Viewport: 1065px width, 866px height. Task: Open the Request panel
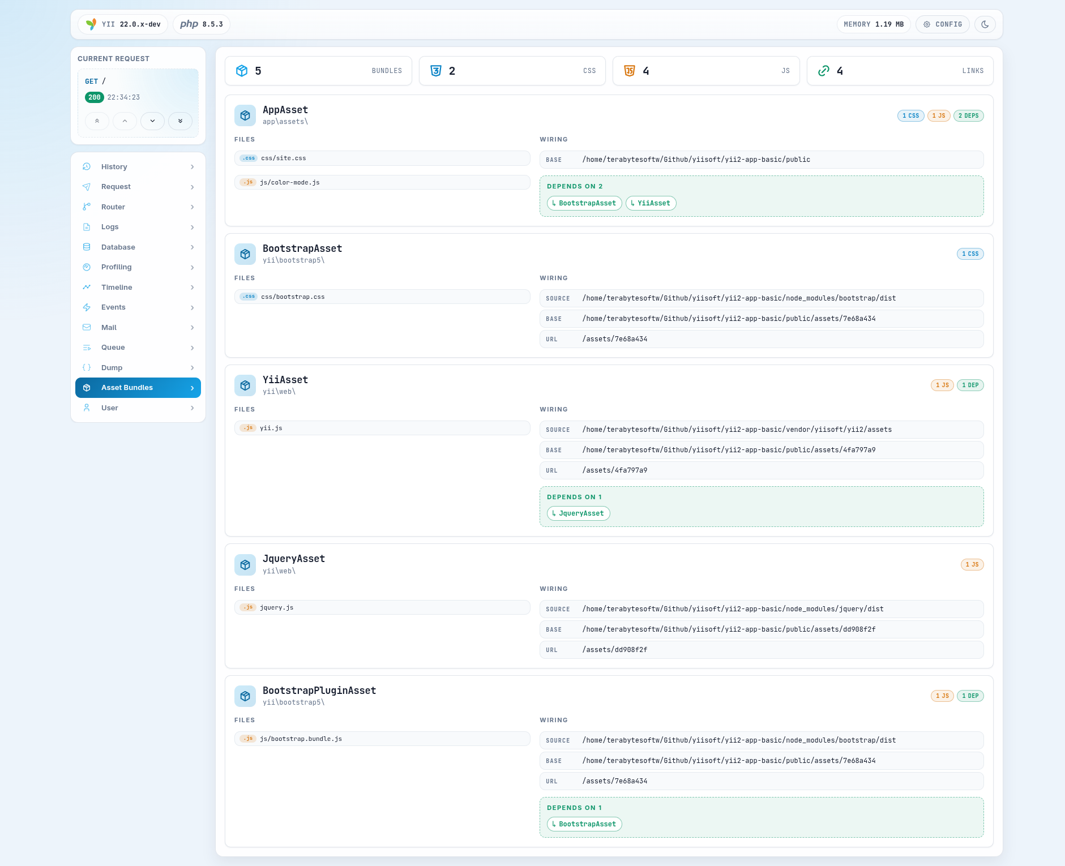[138, 187]
